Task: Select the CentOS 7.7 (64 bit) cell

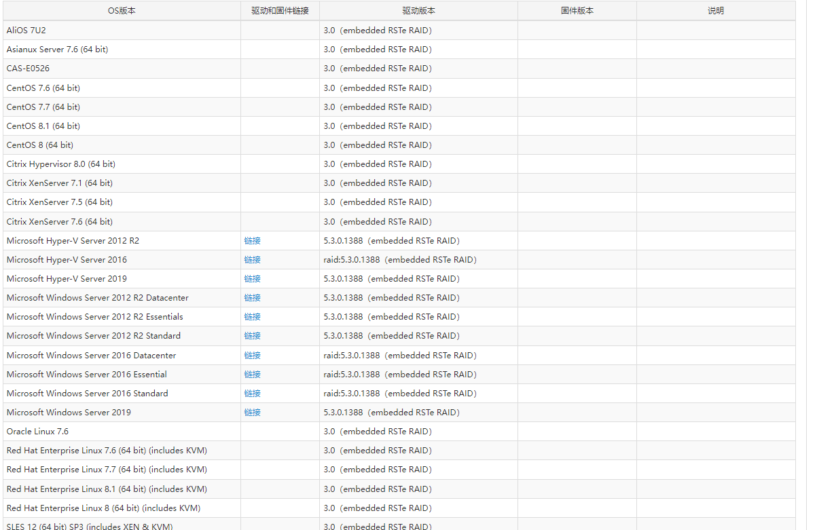Action: tap(122, 107)
